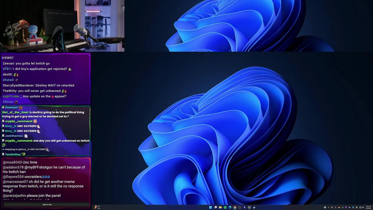Viewport: 373px width, 210px height.
Task: Click the network icon in system tray
Action: tap(360, 207)
